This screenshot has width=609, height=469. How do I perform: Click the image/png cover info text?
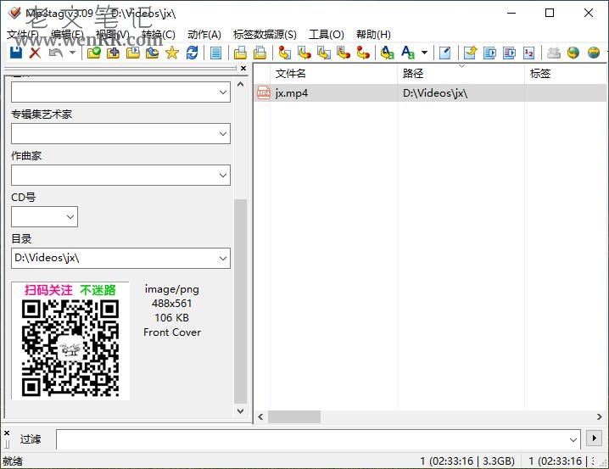(x=171, y=289)
